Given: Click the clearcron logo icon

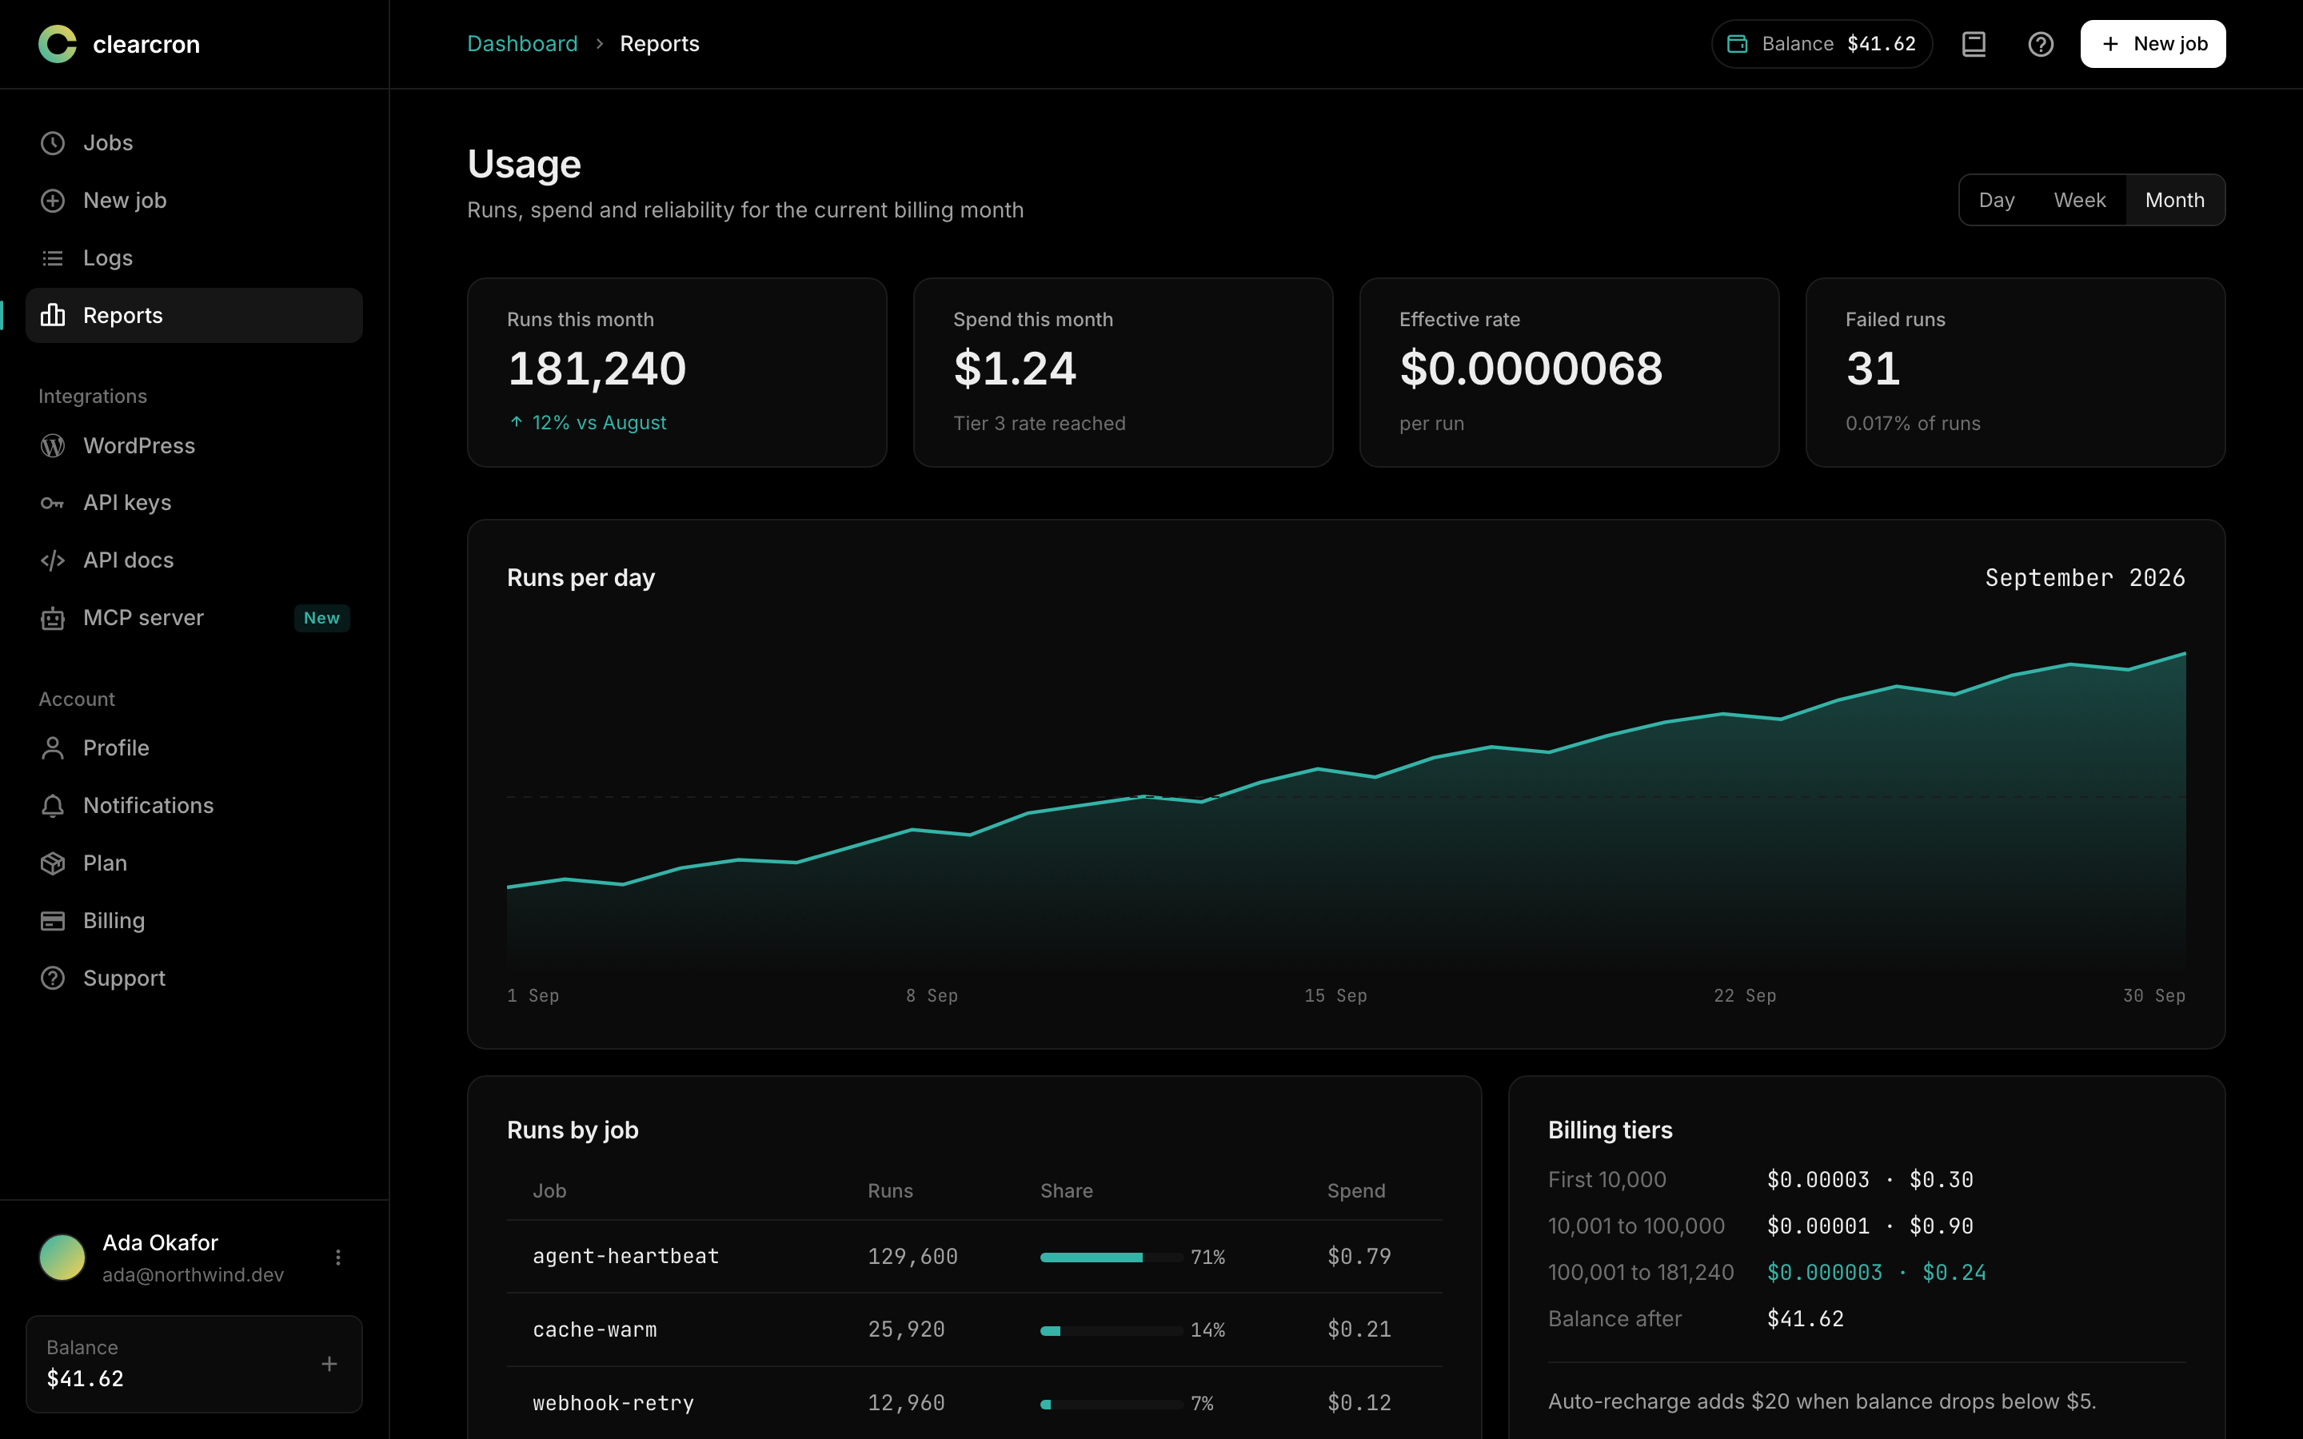Looking at the screenshot, I should 57,44.
